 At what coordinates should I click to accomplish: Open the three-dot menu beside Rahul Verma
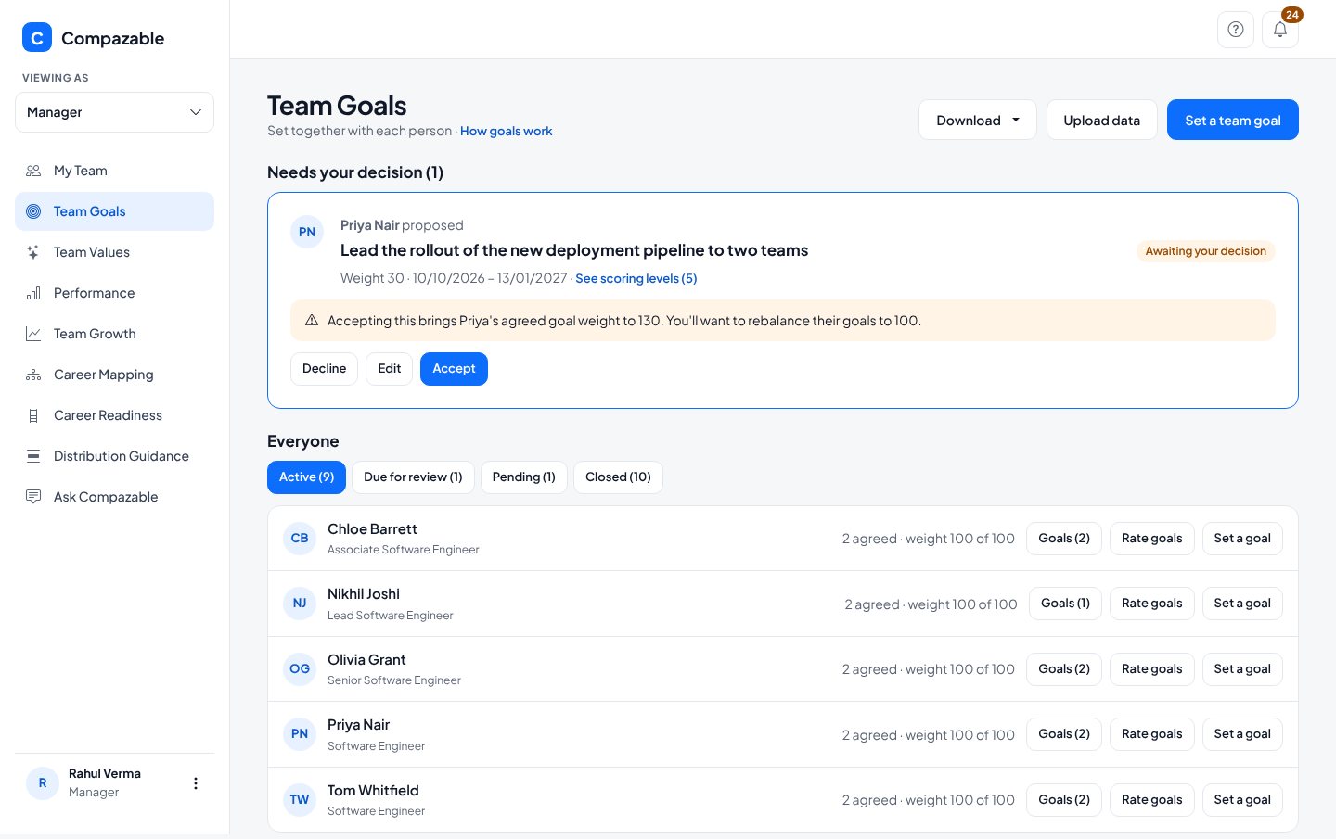195,783
